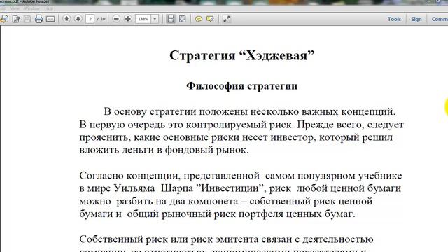This screenshot has width=448, height=252.
Task: Open the Help menu
Action: click(49, 8)
